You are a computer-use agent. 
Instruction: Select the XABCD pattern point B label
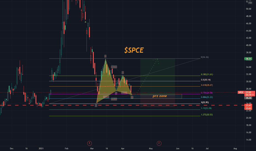[116, 93]
